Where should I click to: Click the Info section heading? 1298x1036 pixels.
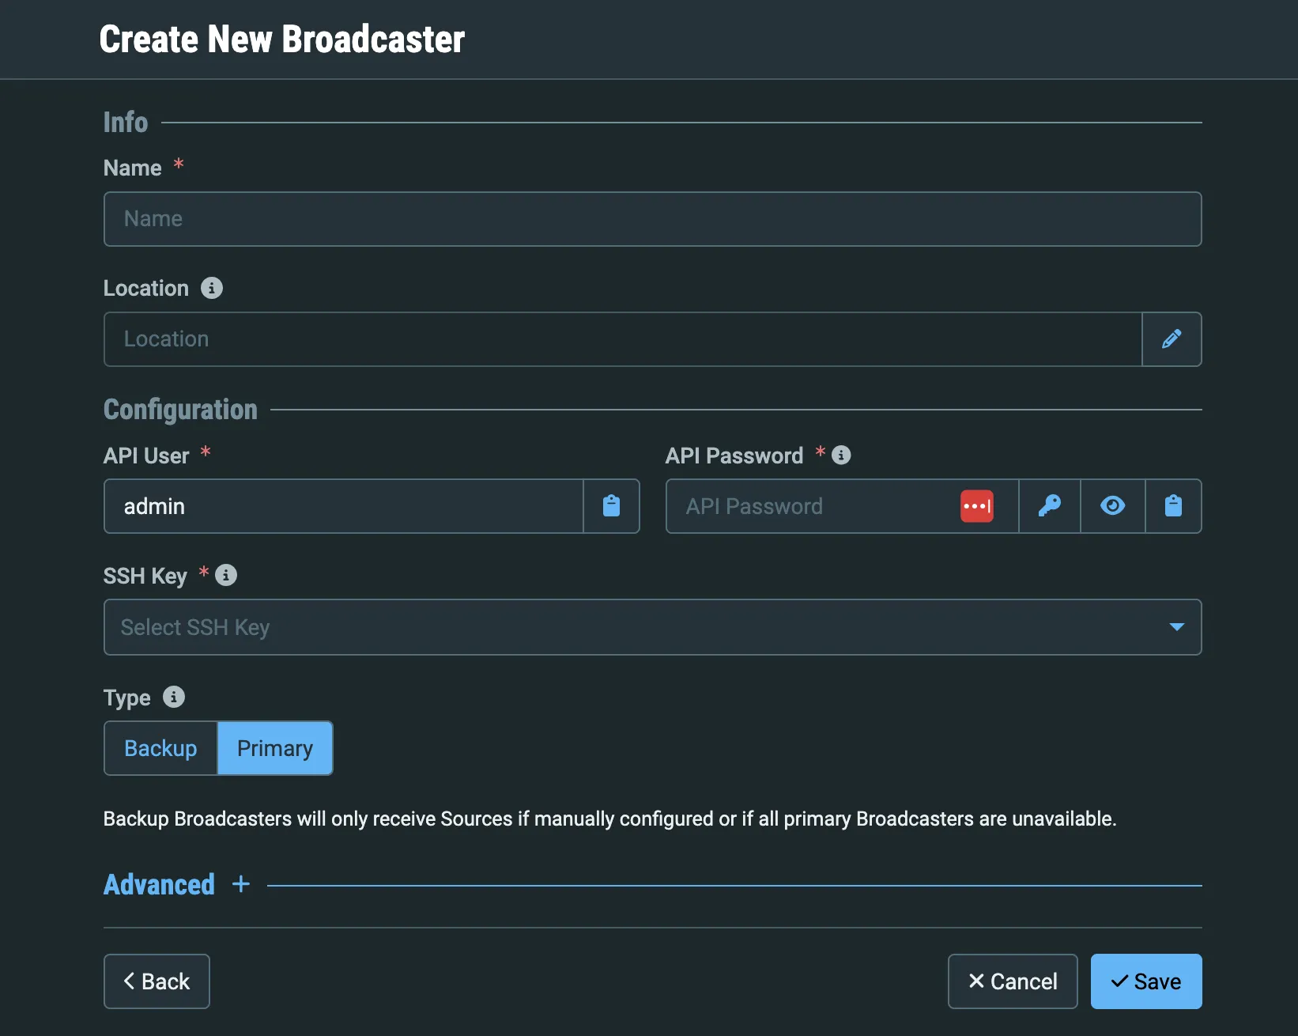126,123
